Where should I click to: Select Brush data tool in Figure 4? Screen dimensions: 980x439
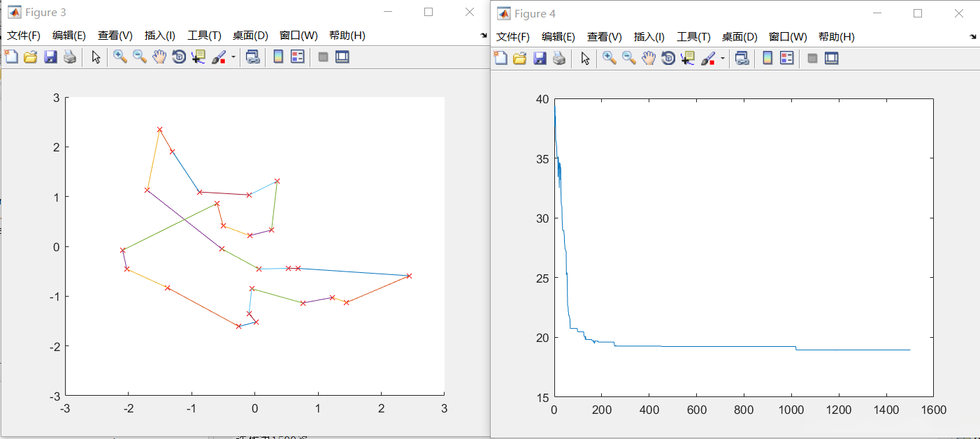pos(708,58)
